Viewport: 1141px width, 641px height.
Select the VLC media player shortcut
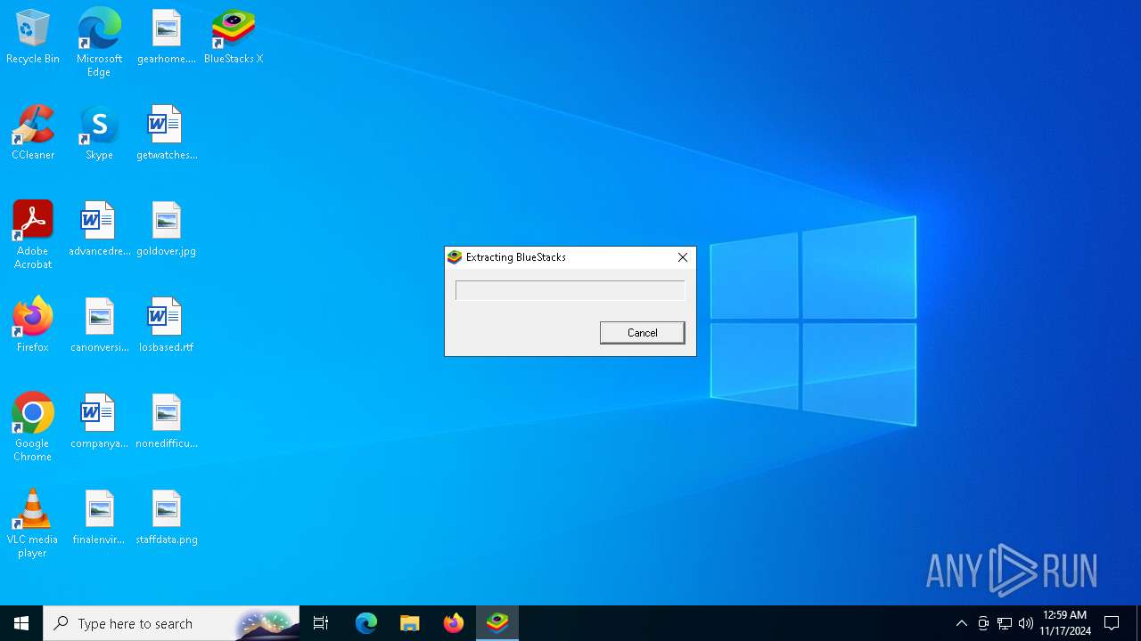coord(33,523)
